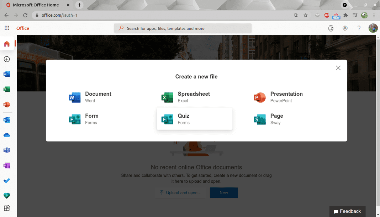Select PowerPoint in the sidebar

6,105
